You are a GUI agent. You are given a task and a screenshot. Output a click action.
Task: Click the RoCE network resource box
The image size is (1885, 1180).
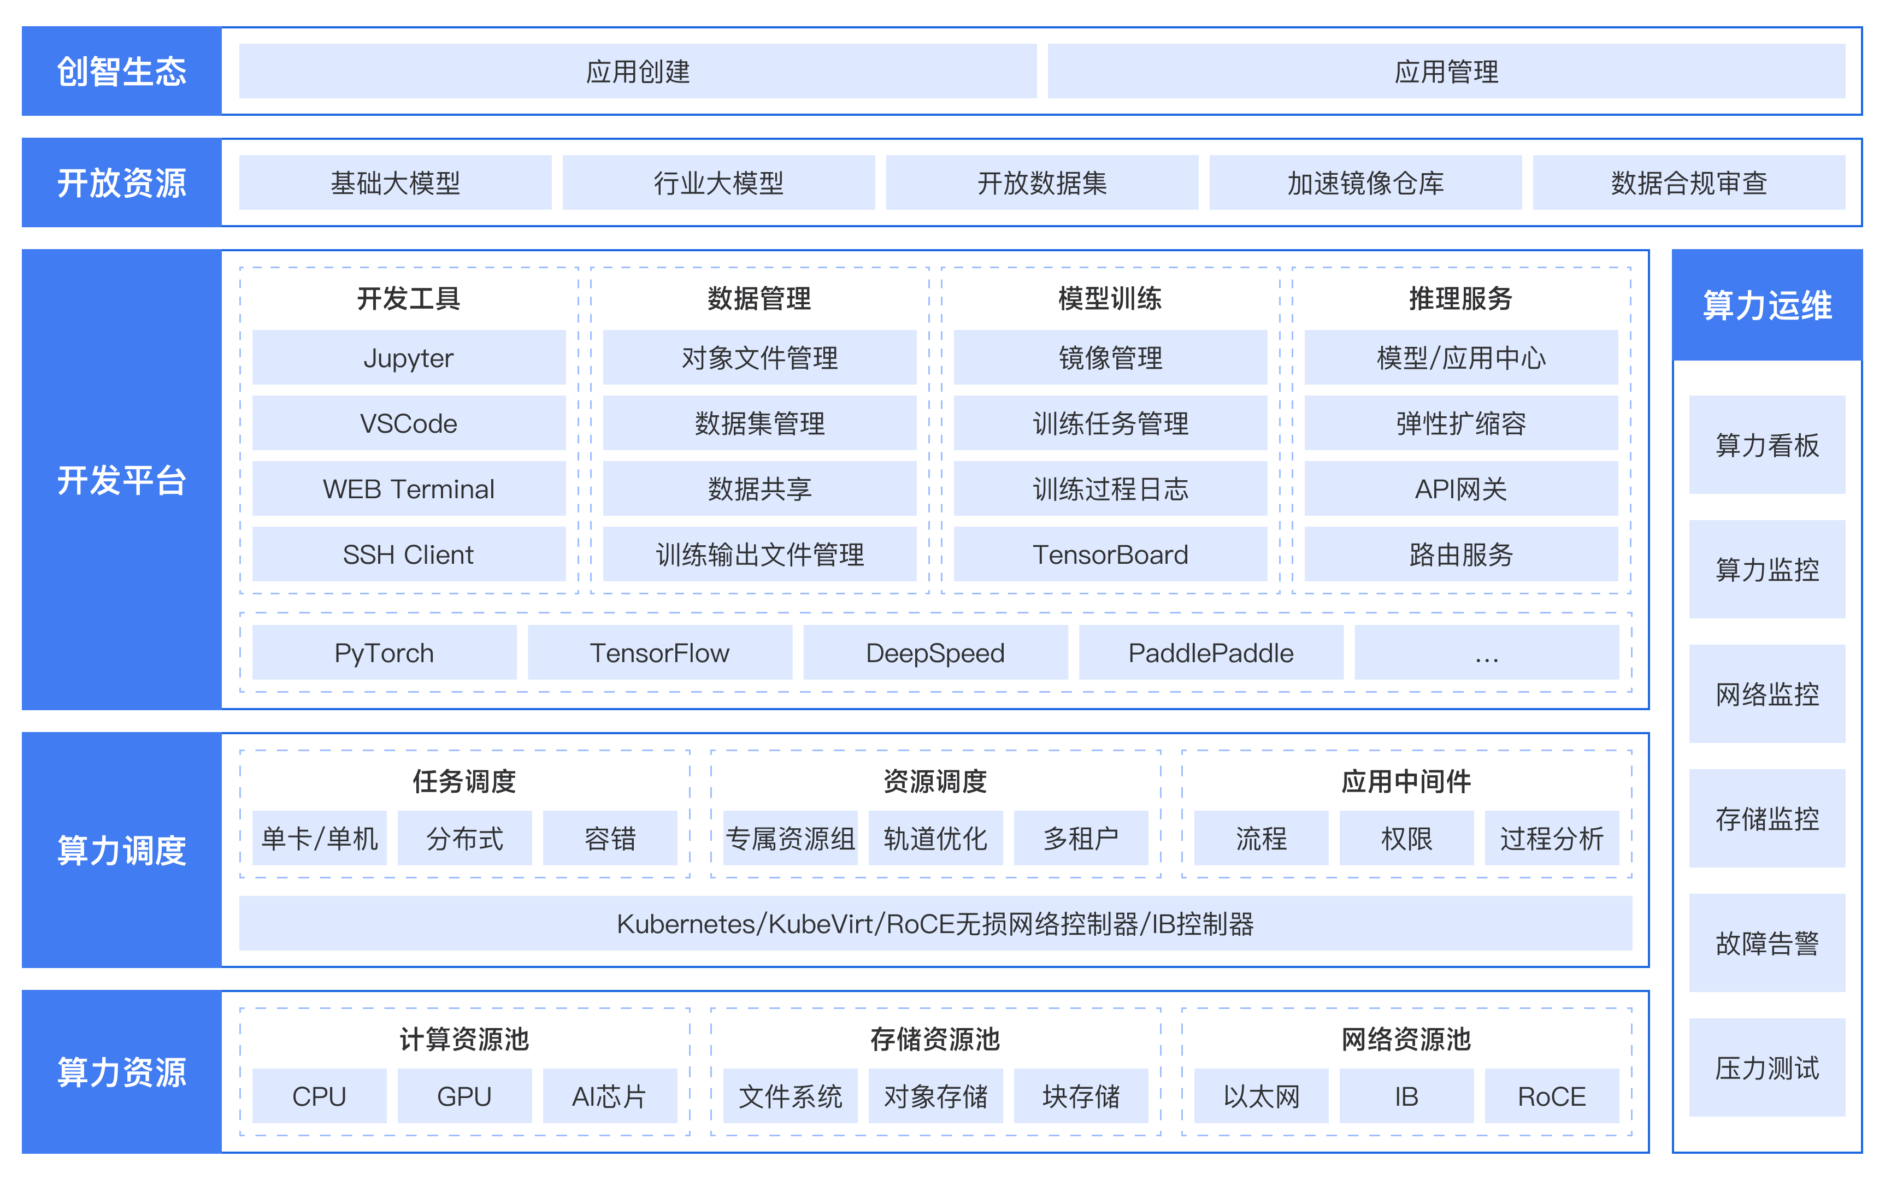1551,1096
